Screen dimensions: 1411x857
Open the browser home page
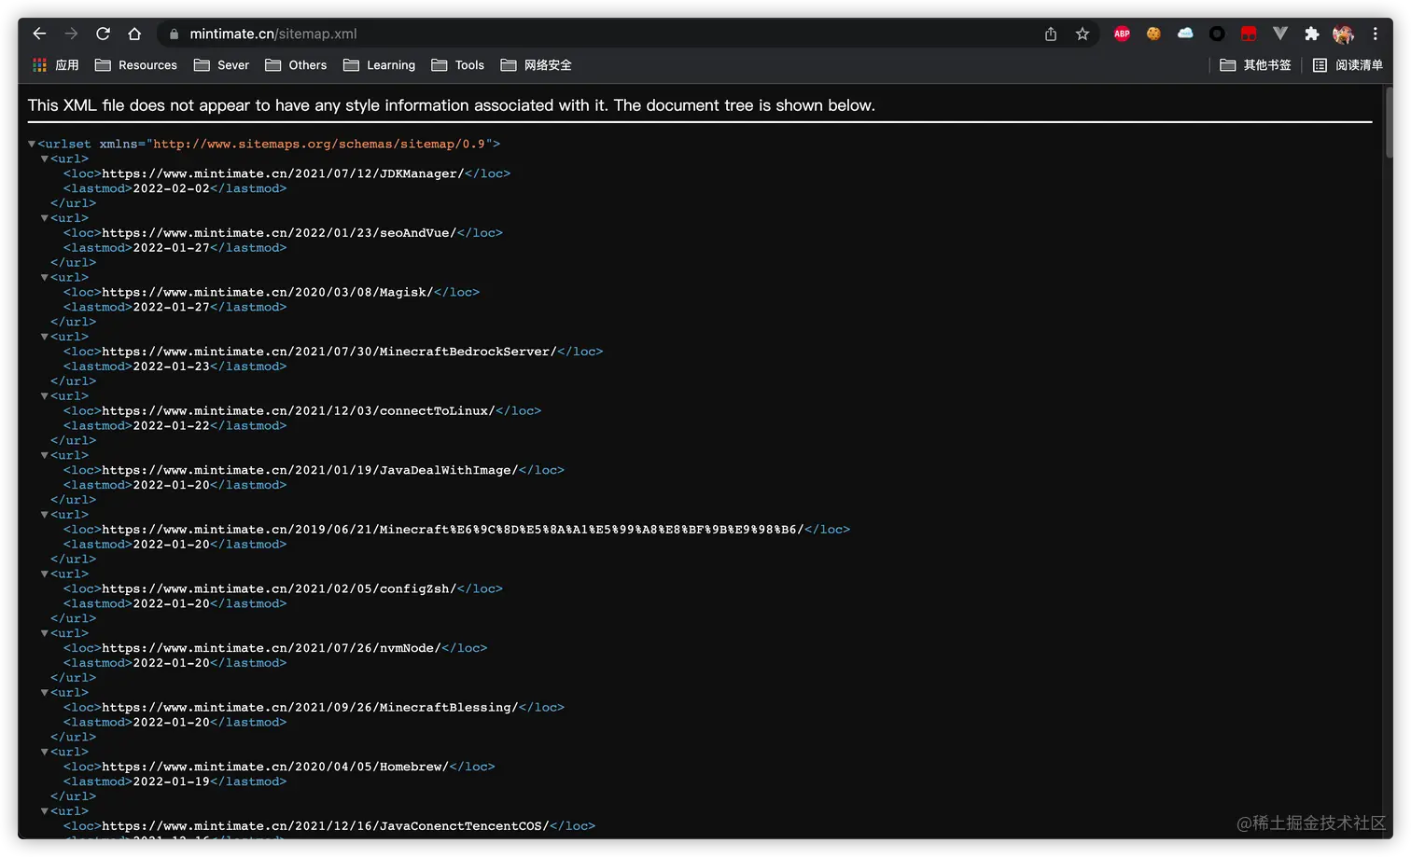[134, 34]
